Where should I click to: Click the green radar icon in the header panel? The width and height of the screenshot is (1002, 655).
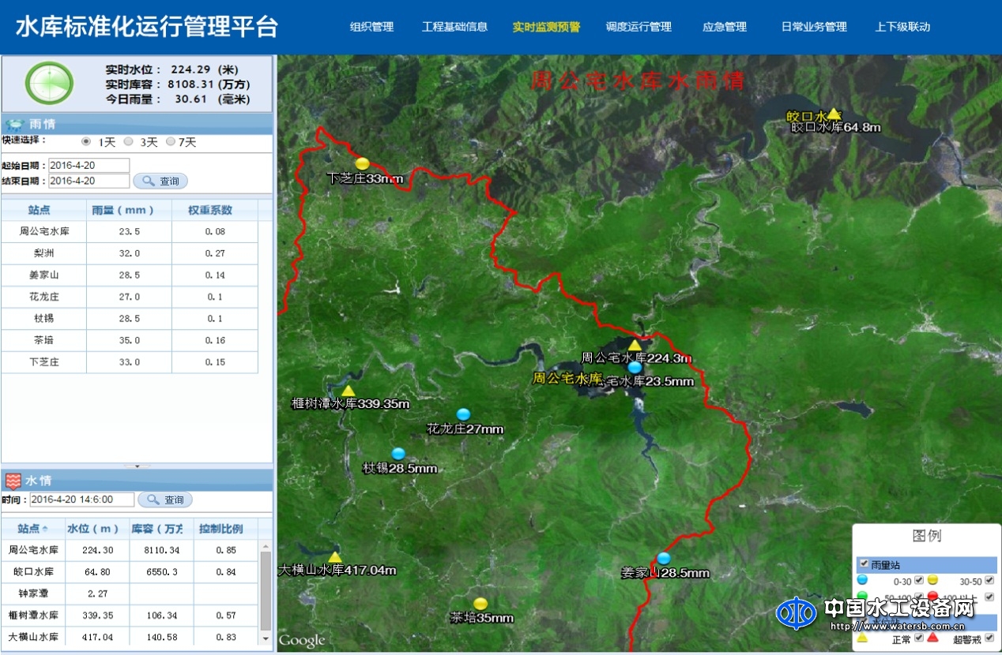pyautogui.click(x=49, y=82)
